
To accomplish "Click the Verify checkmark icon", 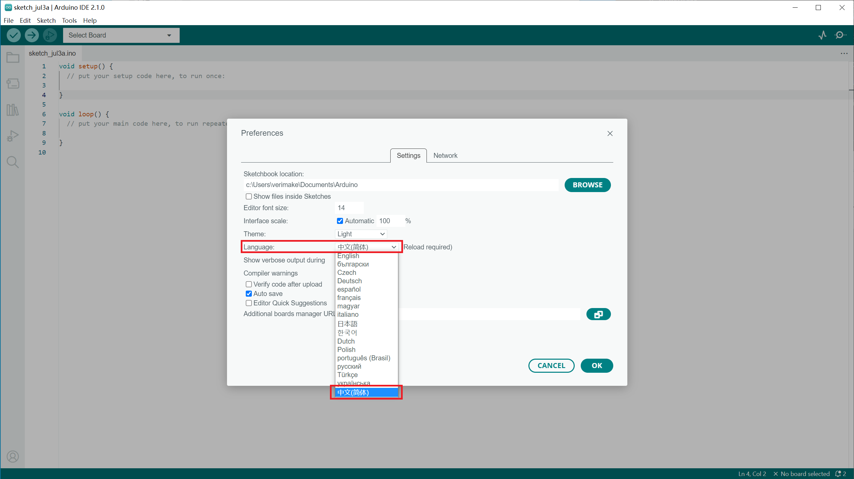I will [14, 35].
